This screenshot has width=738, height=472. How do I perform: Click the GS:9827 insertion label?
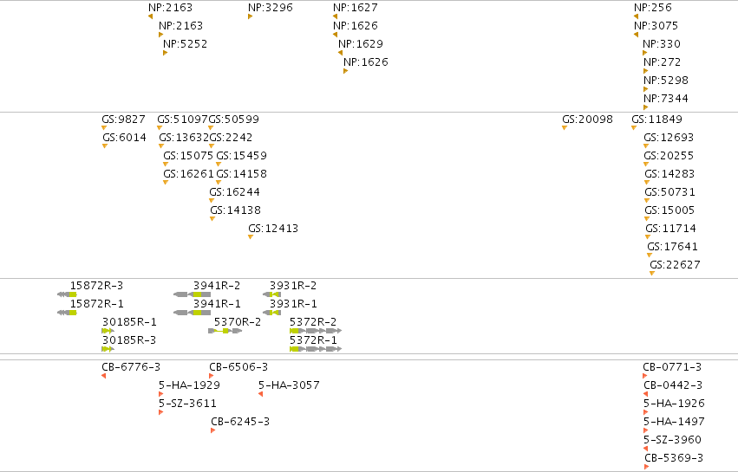coord(124,120)
